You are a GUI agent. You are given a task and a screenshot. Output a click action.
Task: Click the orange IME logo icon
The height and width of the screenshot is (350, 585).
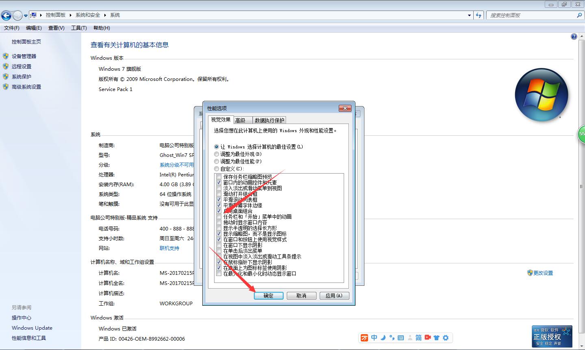click(364, 338)
